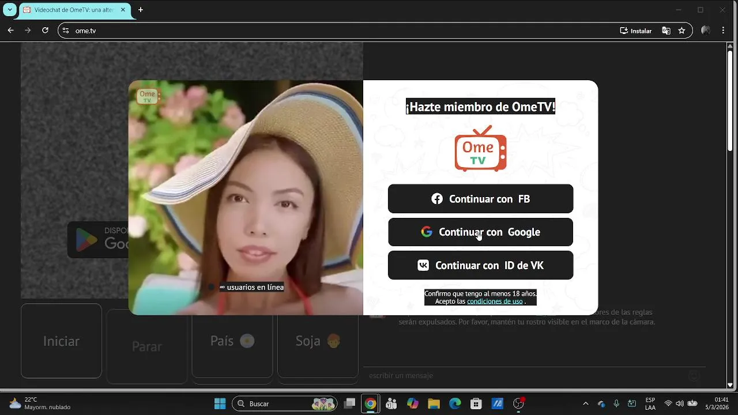Image resolution: width=738 pixels, height=415 pixels.
Task: Open Microsoft Teams from taskbar
Action: [391, 403]
